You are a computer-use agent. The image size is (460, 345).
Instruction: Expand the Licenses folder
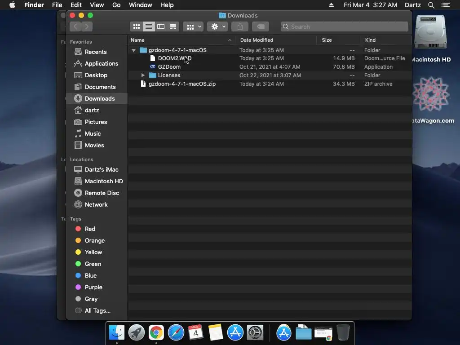(143, 75)
